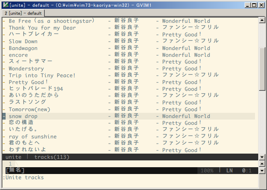267x190 pixels.
Task: Select track "ハートブレイカー"
Action: click(34, 34)
